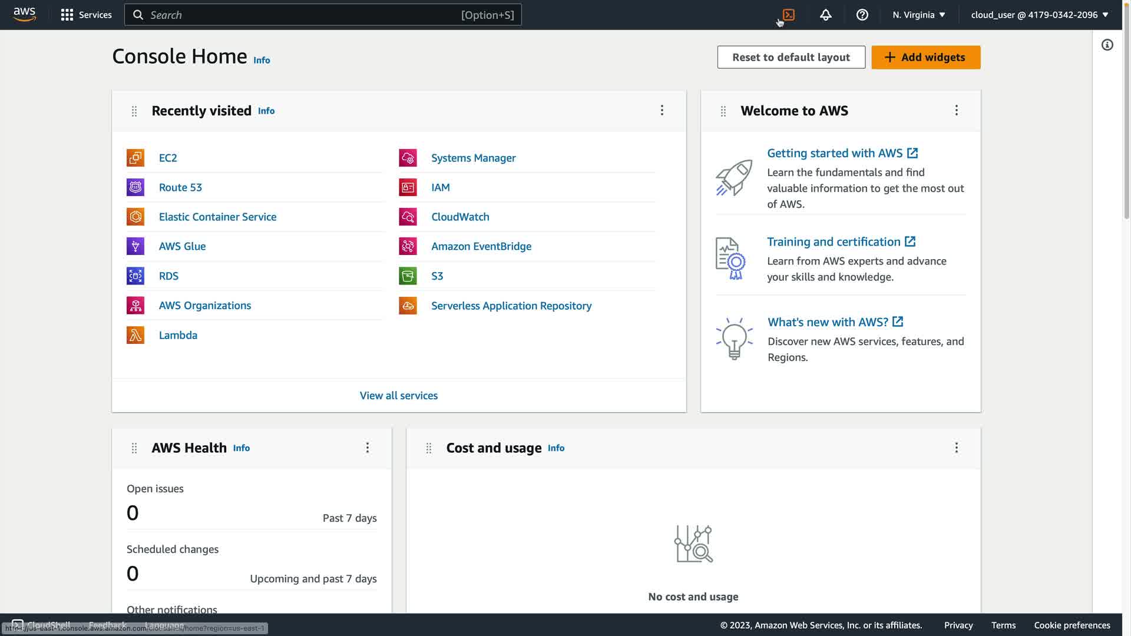Click the S3 bucket icon
1131x636 pixels.
[x=408, y=276]
